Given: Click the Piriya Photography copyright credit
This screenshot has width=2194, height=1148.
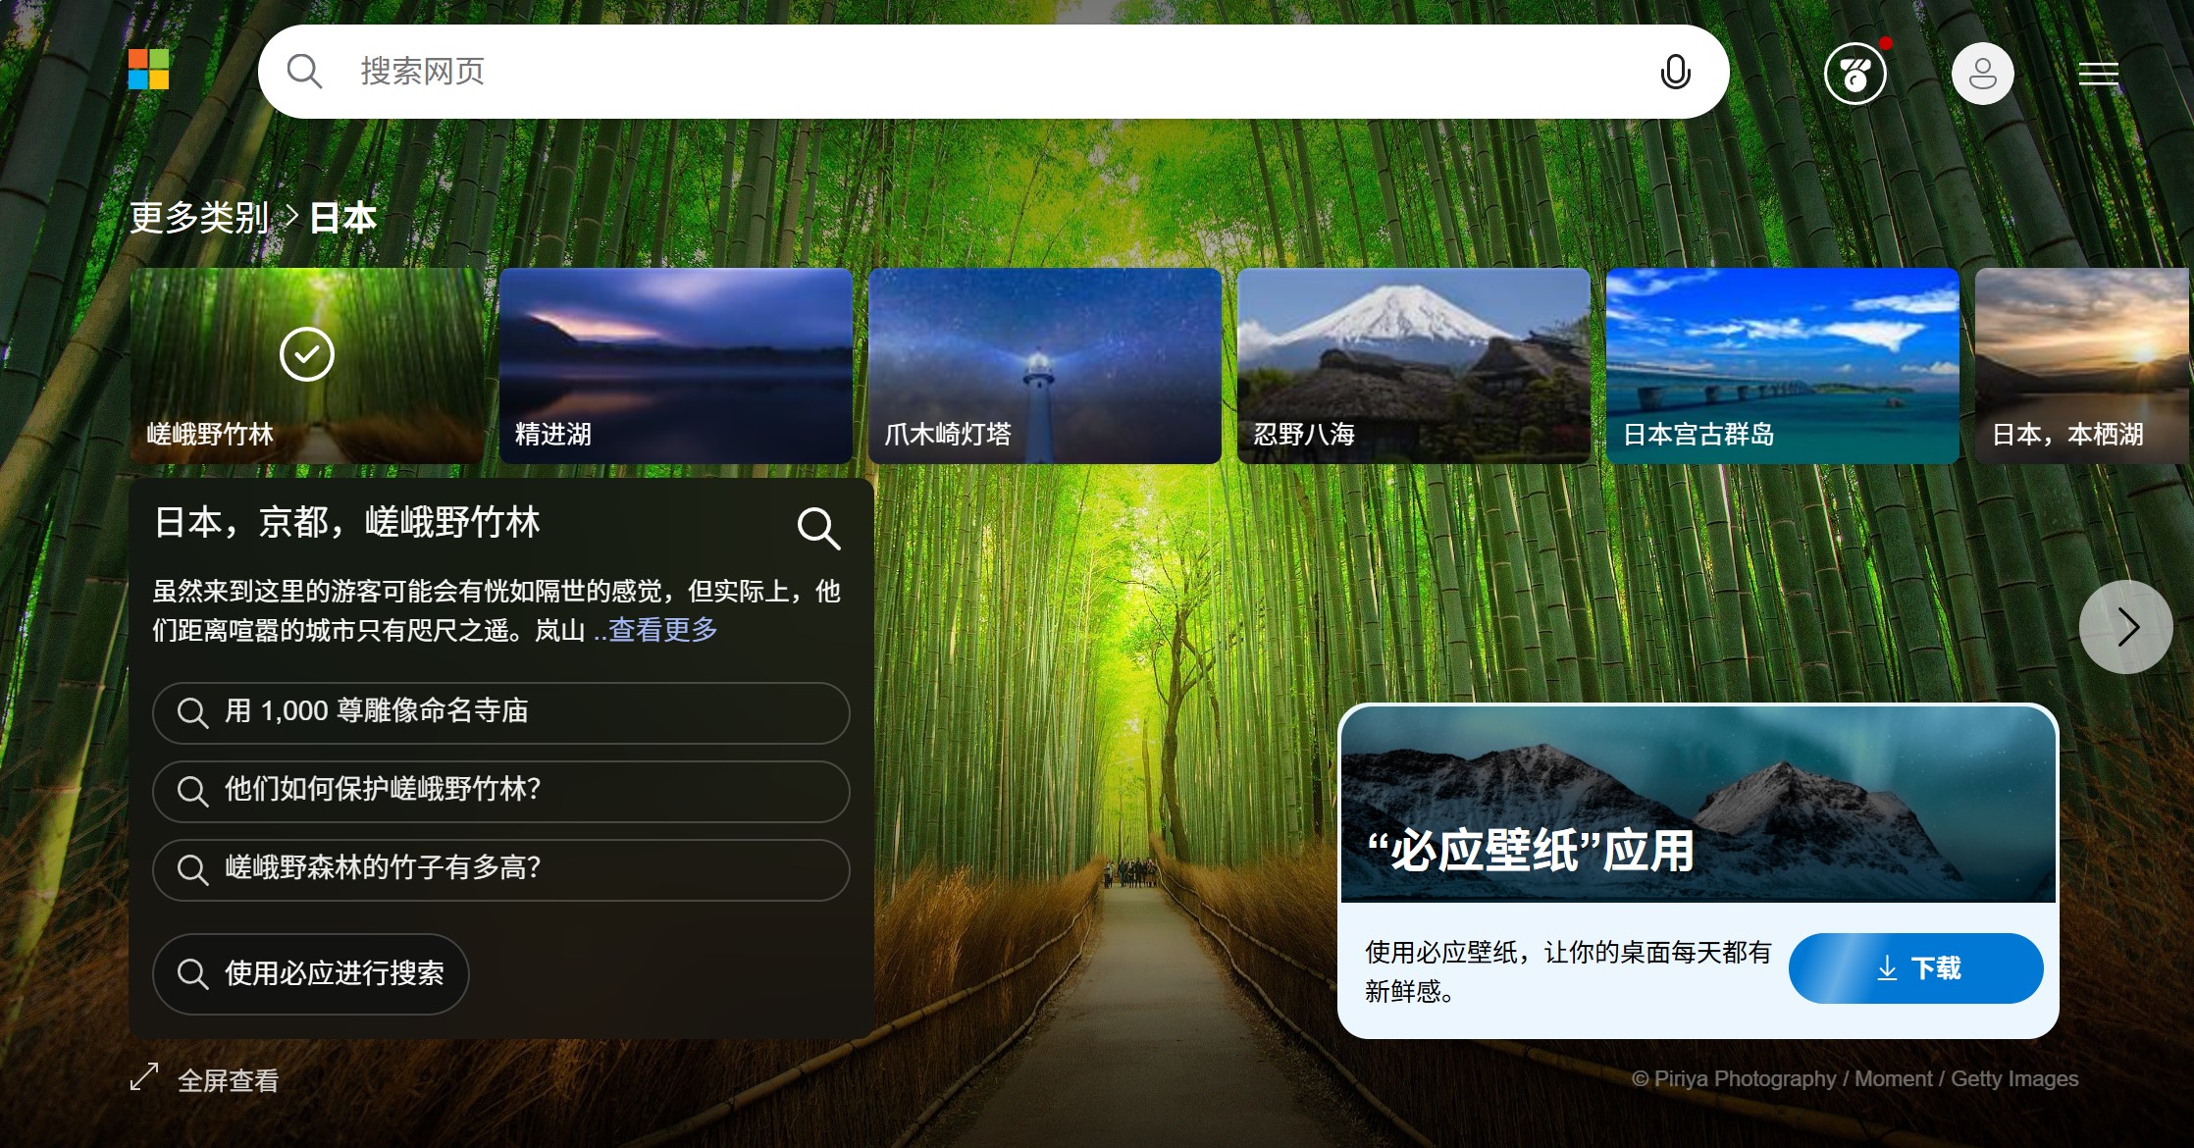Looking at the screenshot, I should tap(1854, 1078).
